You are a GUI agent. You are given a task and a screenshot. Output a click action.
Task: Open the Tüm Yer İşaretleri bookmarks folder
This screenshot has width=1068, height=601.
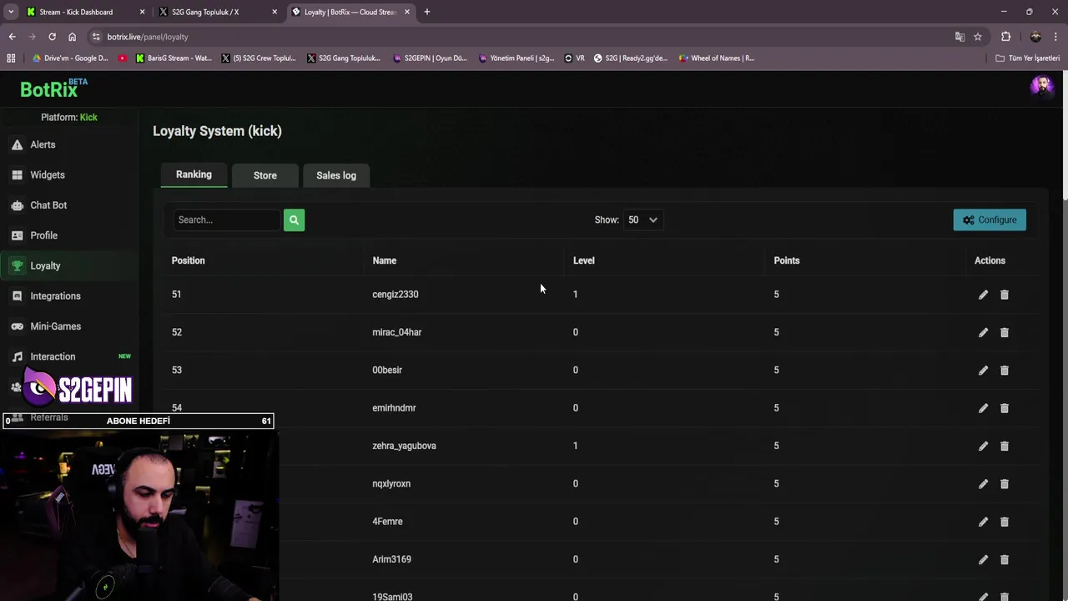[1028, 58]
